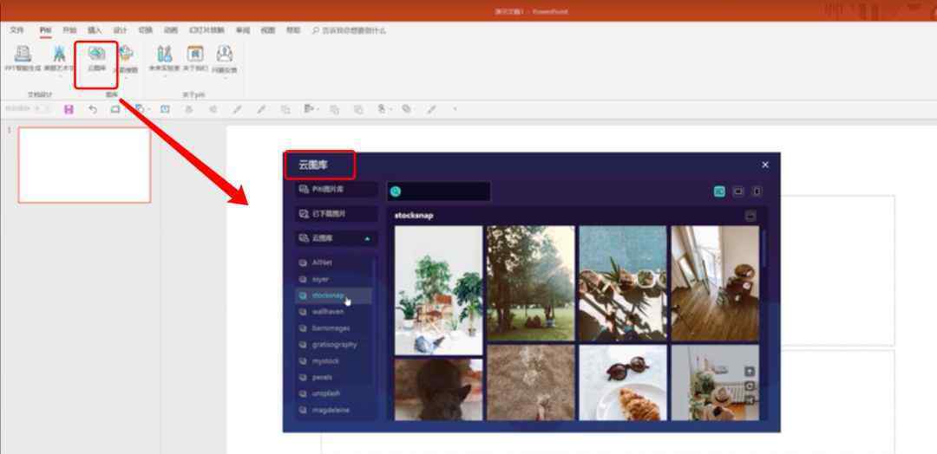Open the 设计 ribbon tab

click(120, 29)
